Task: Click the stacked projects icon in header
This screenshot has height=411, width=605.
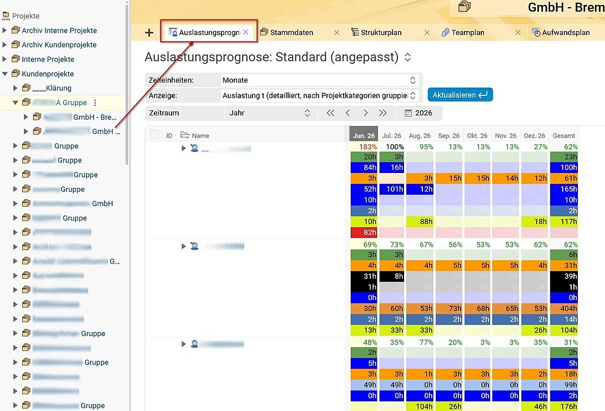Action: click(465, 6)
